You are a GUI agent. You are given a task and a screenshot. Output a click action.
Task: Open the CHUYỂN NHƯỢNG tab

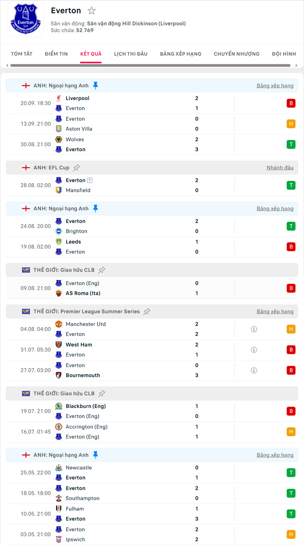coord(237,54)
